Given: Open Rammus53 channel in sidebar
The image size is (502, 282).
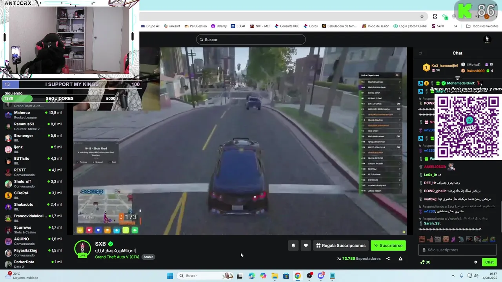Looking at the screenshot, I should pos(33,126).
